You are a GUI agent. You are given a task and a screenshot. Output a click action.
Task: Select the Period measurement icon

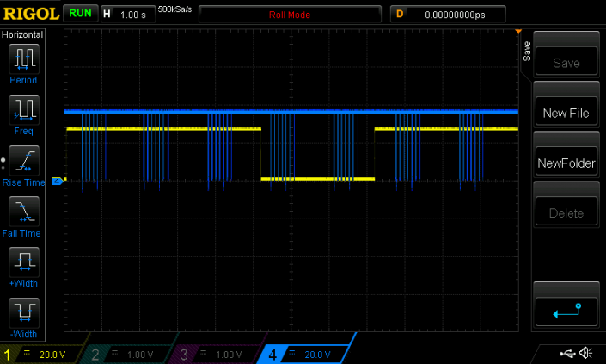(23, 59)
